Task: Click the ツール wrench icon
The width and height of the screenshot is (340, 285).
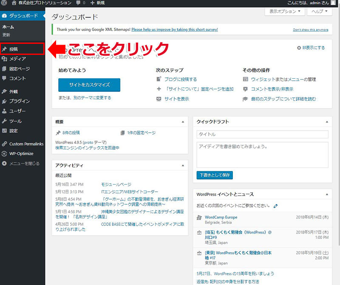Action: point(4,121)
